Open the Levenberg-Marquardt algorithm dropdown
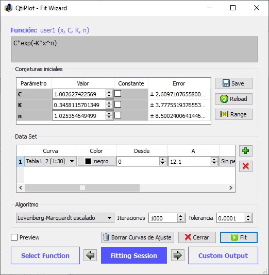269x275 pixels. coord(65,218)
